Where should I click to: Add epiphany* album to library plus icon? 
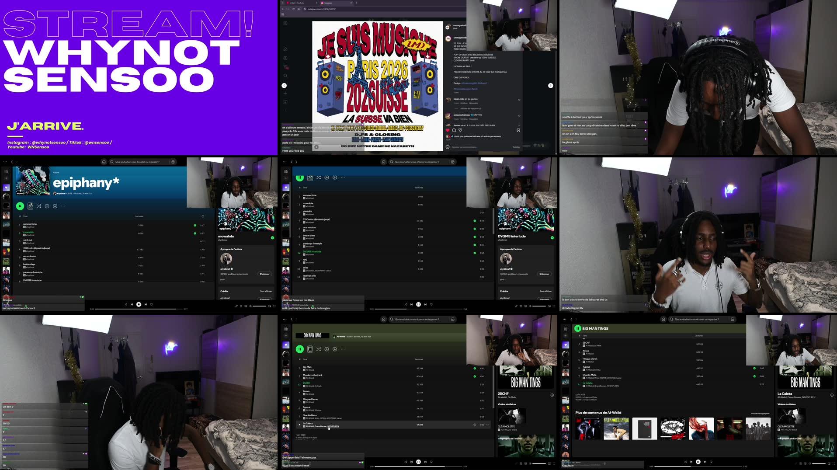click(47, 206)
